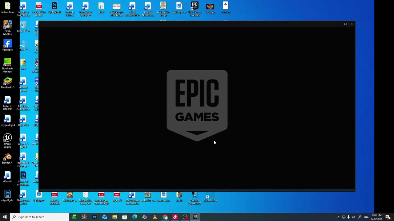Viewport: 394px width, 221px height.
Task: Select the logoooo image file
Action: point(210,8)
